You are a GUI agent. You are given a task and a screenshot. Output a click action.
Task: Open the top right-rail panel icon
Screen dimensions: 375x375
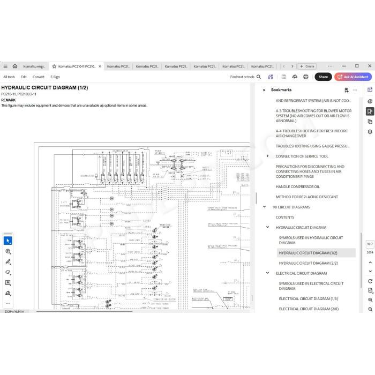coord(370,90)
